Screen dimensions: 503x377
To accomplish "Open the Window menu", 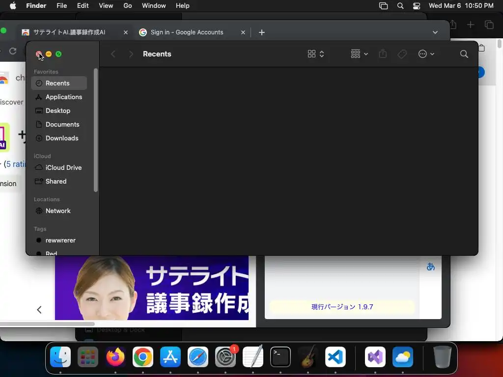I will click(x=154, y=6).
